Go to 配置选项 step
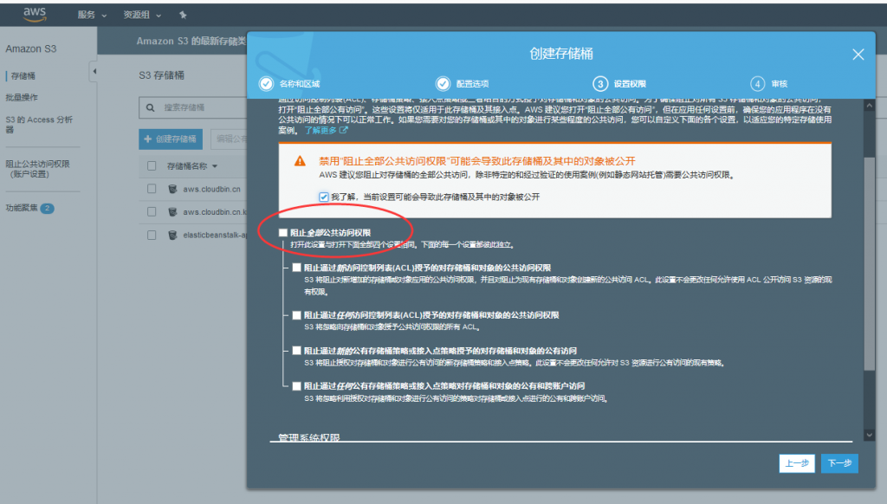 click(472, 84)
